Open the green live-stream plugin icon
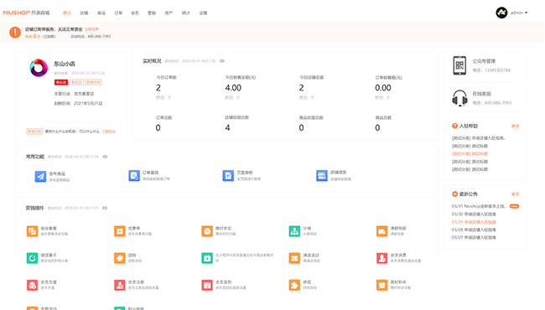Screen dimensions: 545x310 click(x=207, y=258)
